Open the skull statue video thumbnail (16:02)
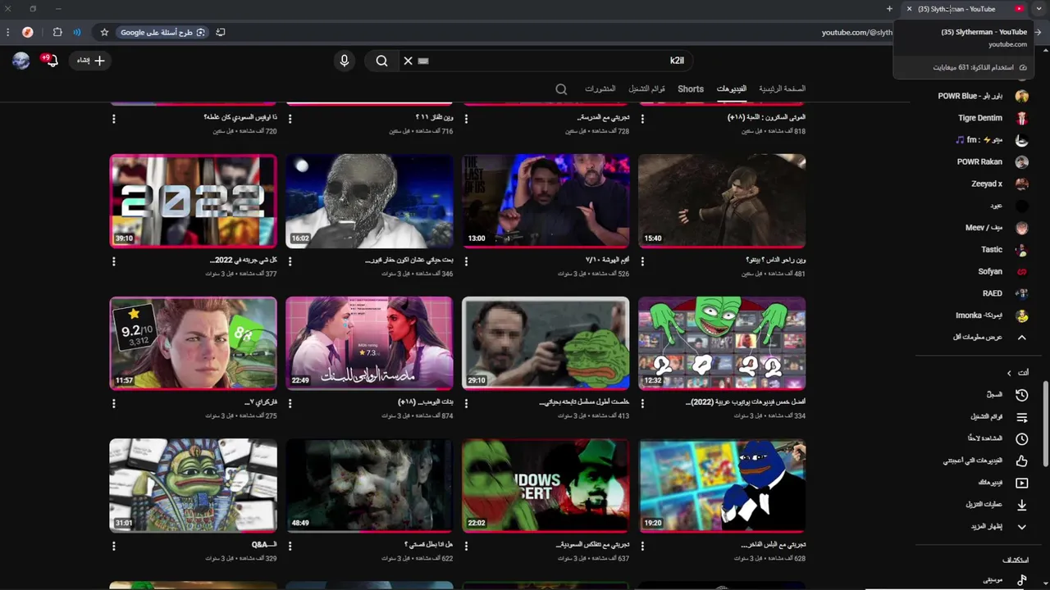This screenshot has height=590, width=1050. (369, 201)
